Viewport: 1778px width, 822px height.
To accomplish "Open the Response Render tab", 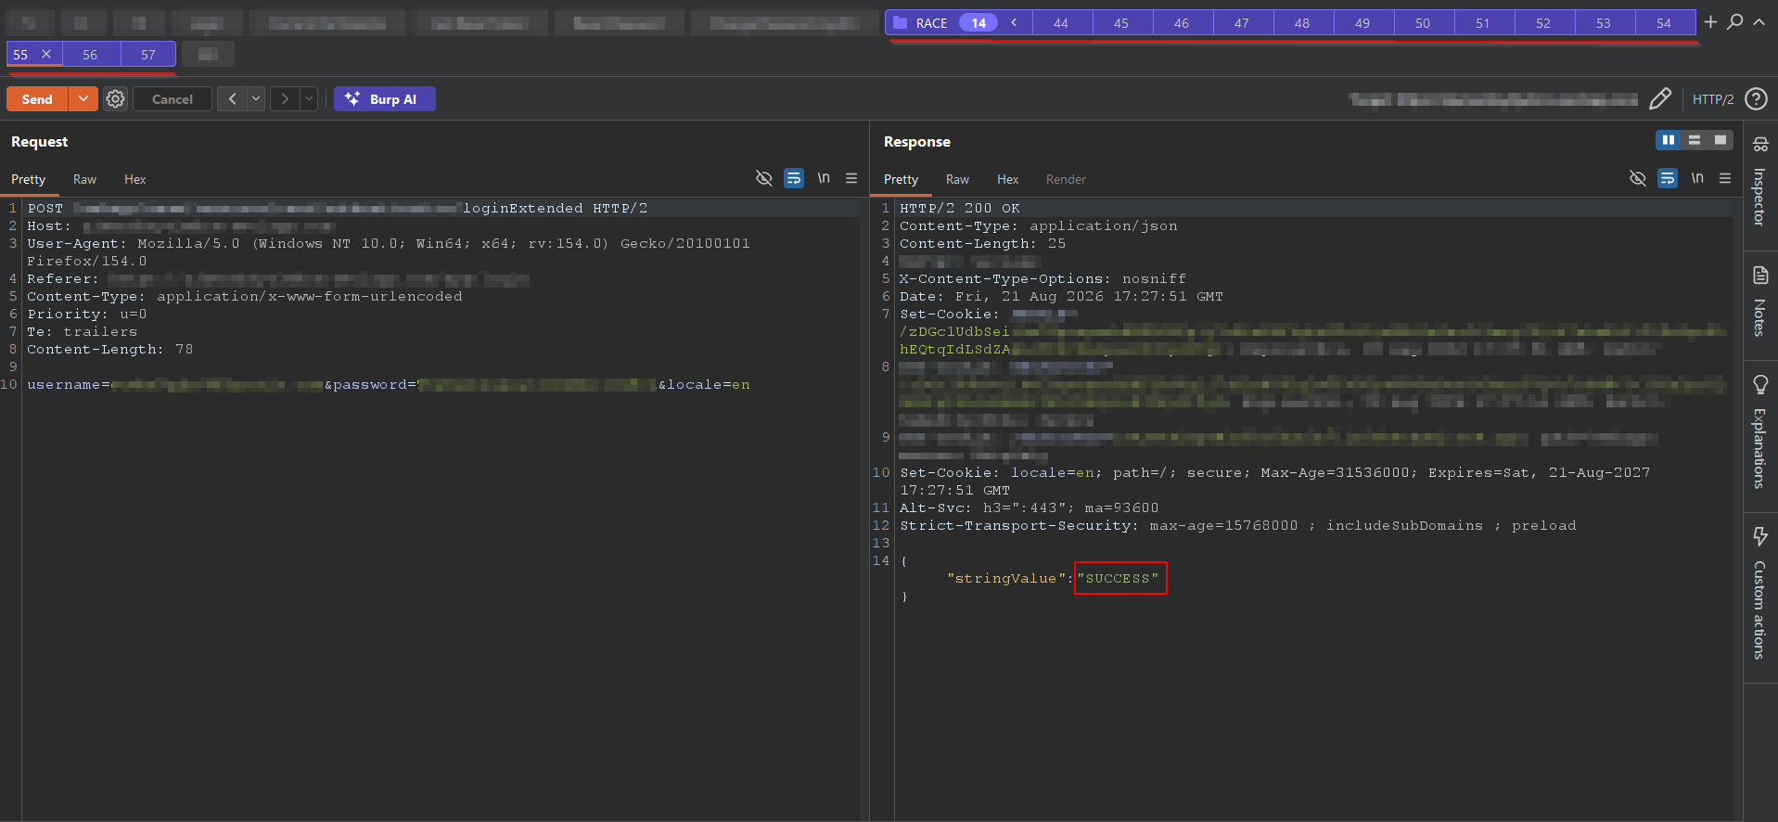I will [1066, 179].
